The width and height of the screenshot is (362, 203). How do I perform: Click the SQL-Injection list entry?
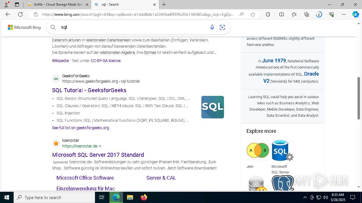coord(68,113)
